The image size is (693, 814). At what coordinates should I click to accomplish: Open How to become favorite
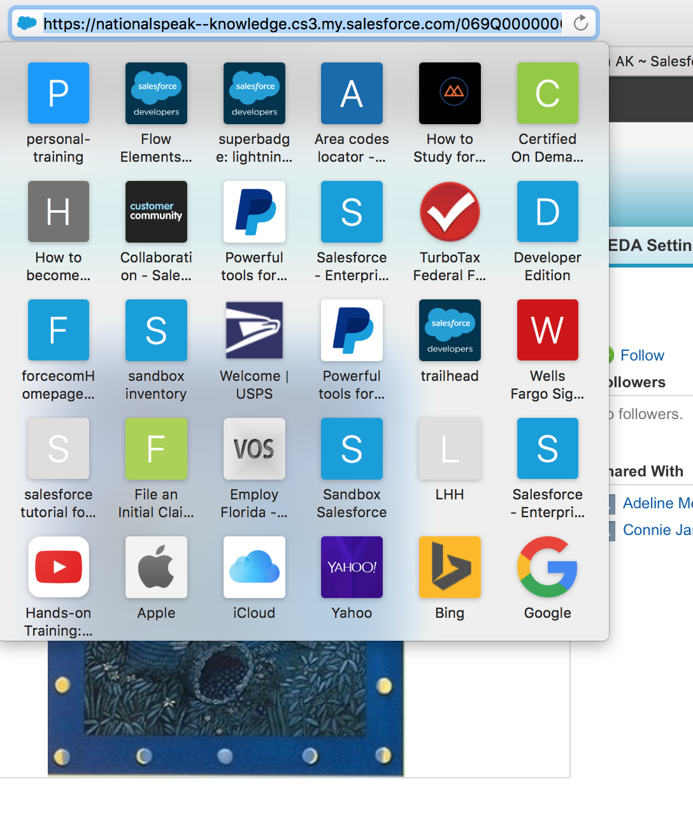click(59, 211)
